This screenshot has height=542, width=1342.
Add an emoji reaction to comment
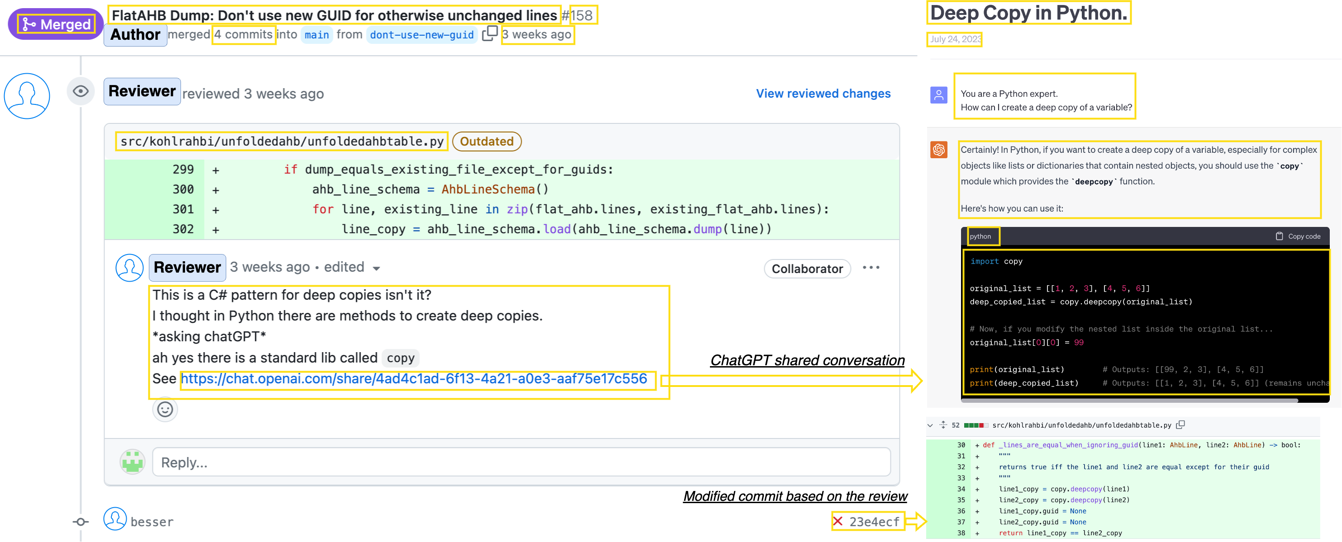click(165, 409)
